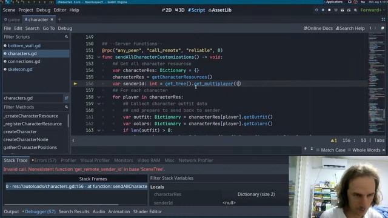Open the script editor Debug menu
Screen dimensions: 388x218
[x=65, y=28]
